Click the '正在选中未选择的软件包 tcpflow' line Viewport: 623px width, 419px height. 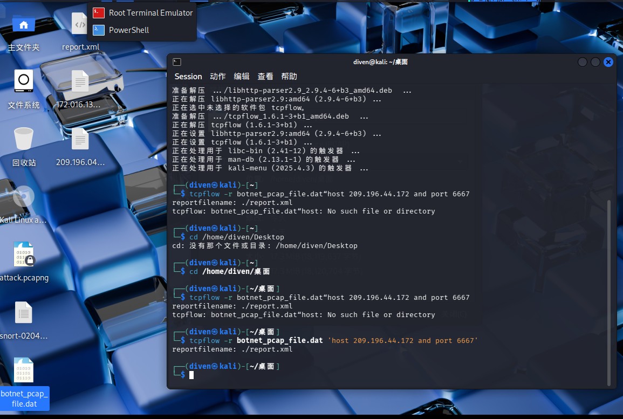(x=238, y=108)
